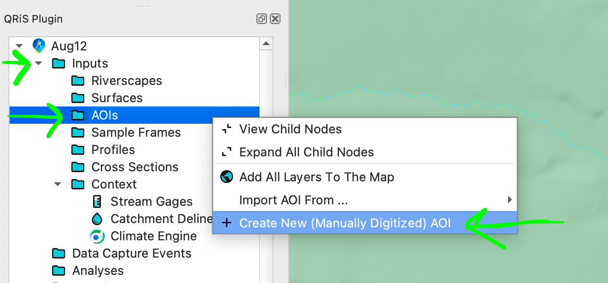Click the plus icon for Create New AOI
Viewport: 608px width, 283px height.
pyautogui.click(x=227, y=223)
